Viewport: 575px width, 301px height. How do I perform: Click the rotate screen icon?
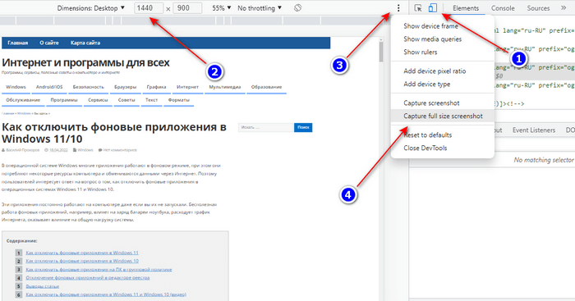pyautogui.click(x=297, y=7)
